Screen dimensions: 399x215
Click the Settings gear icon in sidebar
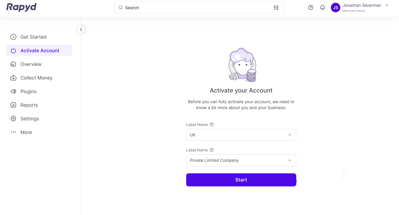pos(13,119)
